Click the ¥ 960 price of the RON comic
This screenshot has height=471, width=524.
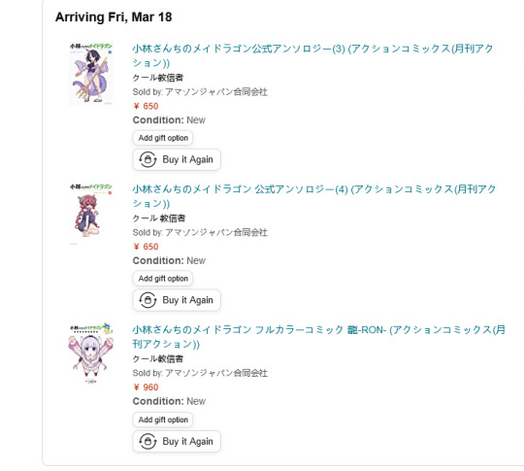(x=146, y=387)
